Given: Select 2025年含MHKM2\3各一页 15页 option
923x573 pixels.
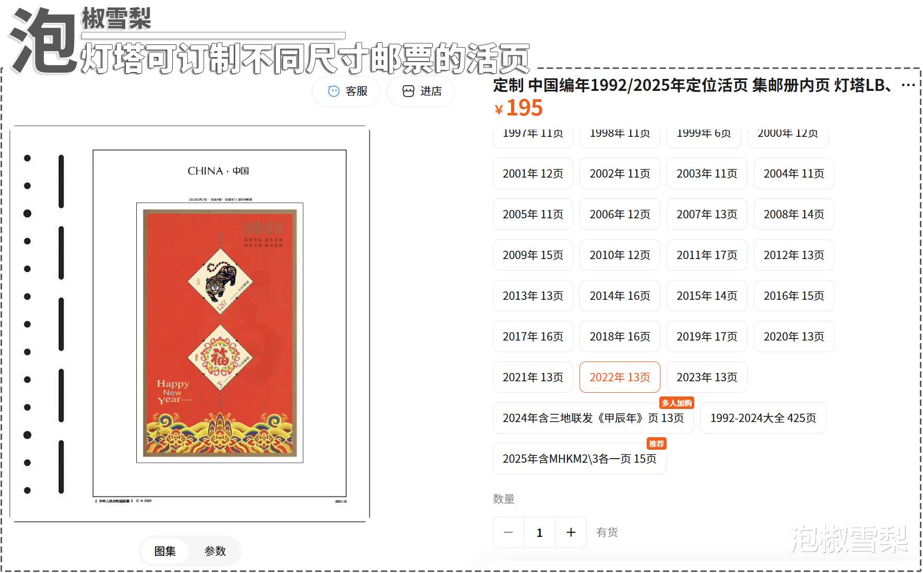Looking at the screenshot, I should (x=579, y=459).
